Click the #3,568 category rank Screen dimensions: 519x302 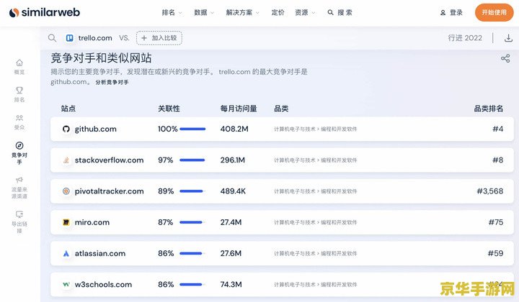click(x=490, y=191)
